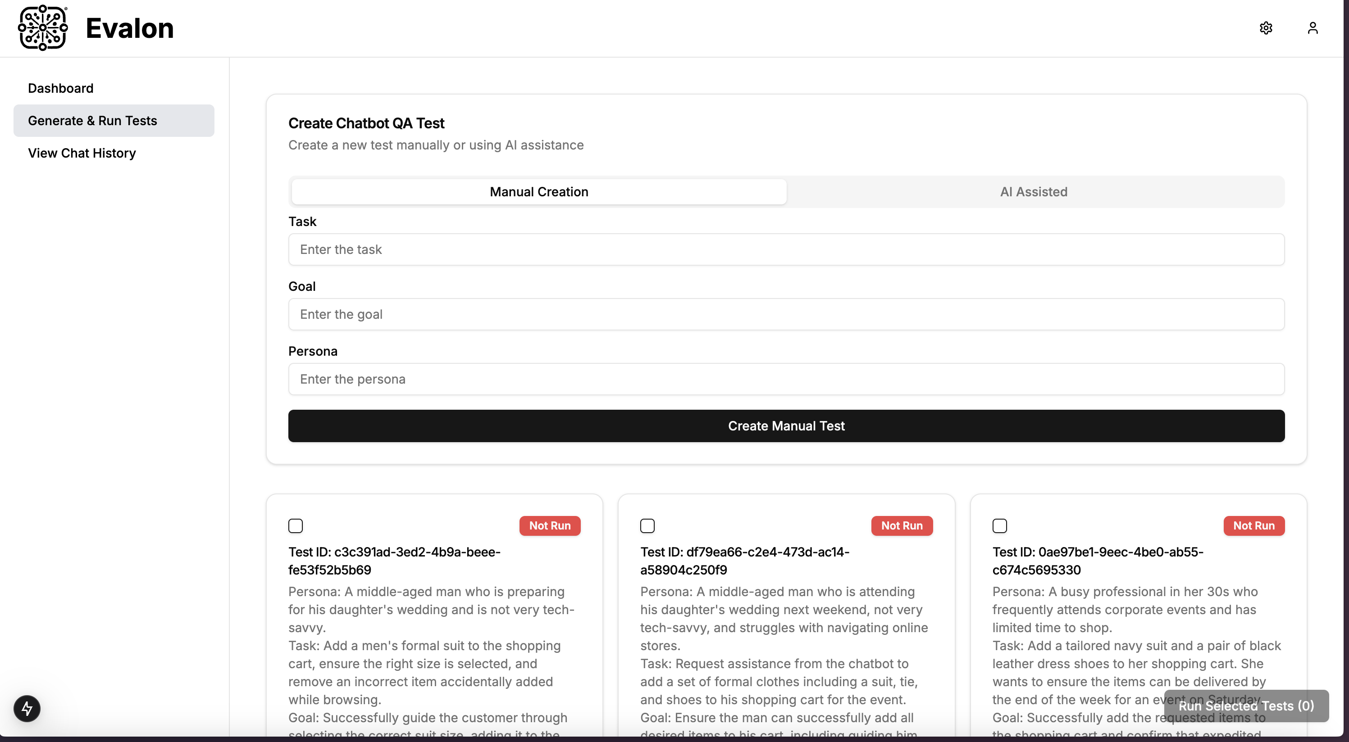
Task: Click Not Run badge on first test card
Action: 549,525
